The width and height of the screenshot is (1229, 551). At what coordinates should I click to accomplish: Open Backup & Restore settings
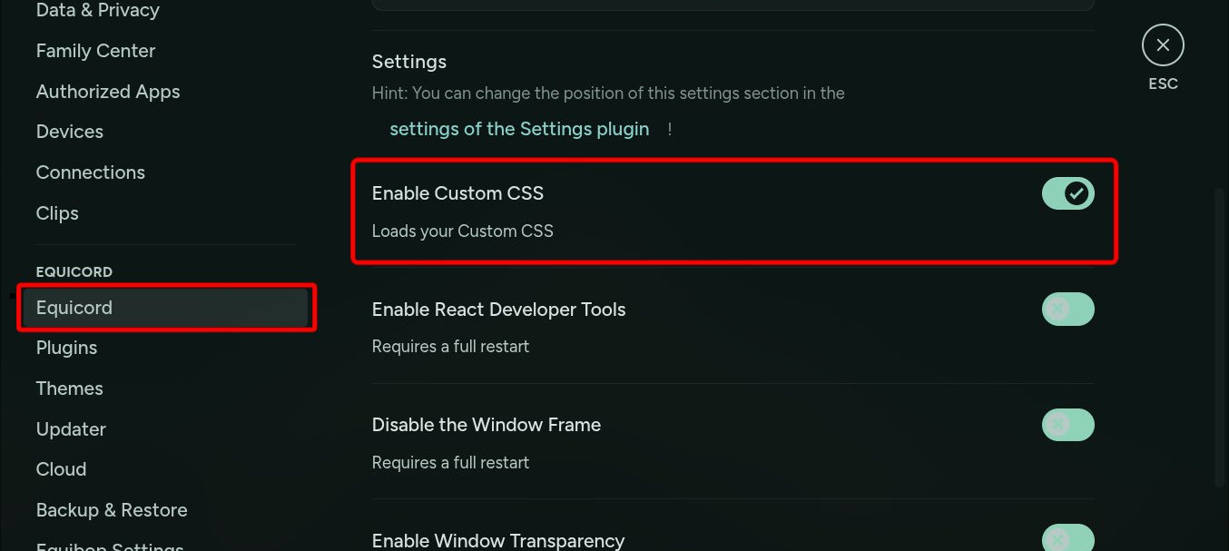(111, 509)
